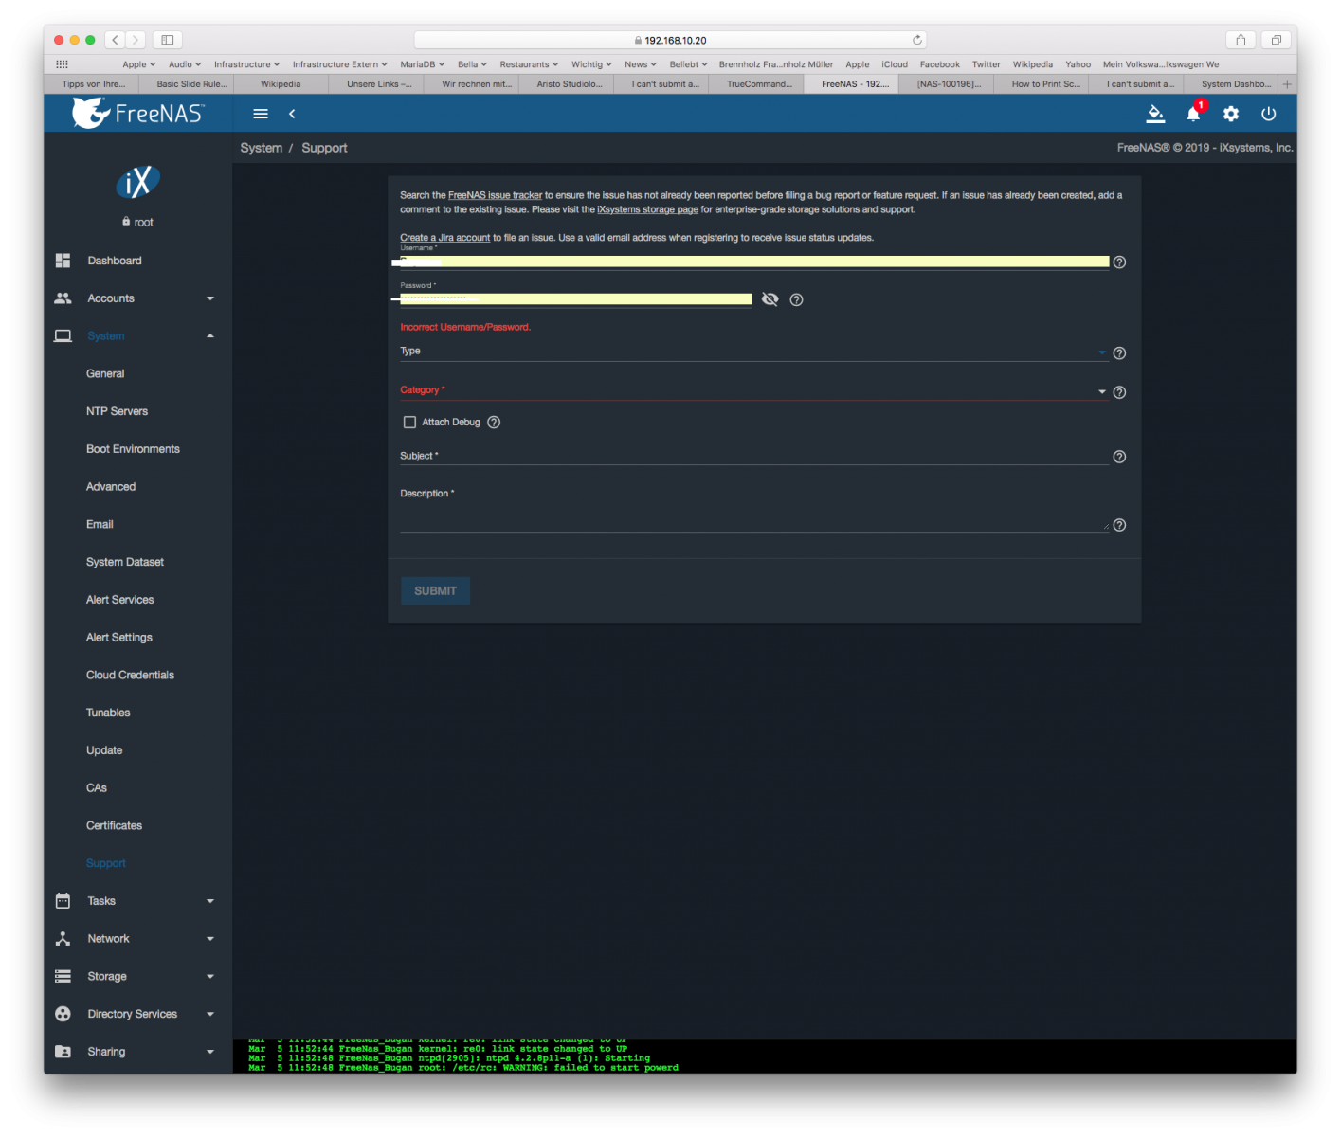The image size is (1341, 1137).
Task: Expand the Directory Services menu arrow
Action: pyautogui.click(x=210, y=1014)
